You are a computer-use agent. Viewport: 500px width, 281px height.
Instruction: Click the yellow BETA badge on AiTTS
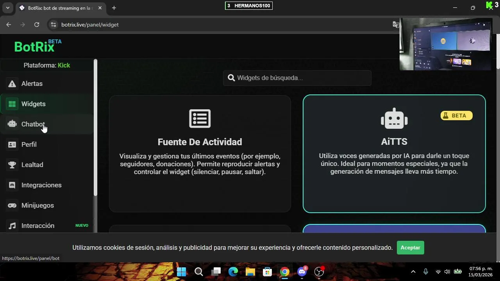[x=456, y=116]
